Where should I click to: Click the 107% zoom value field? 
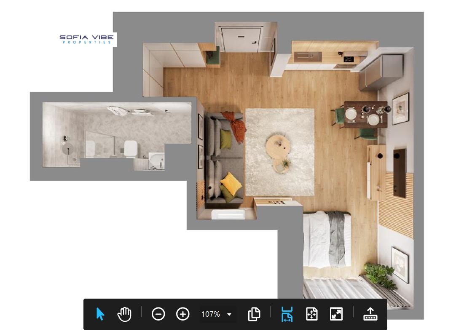[x=211, y=314]
